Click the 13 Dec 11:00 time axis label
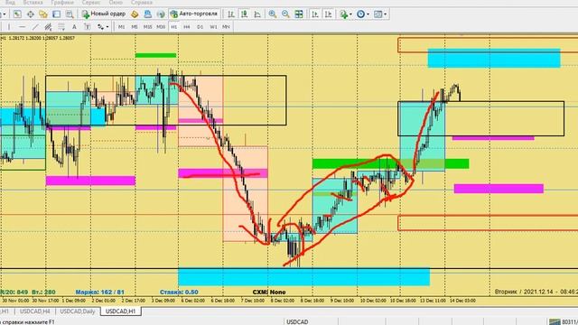Screen dimensions: 578x325 coord(433,301)
